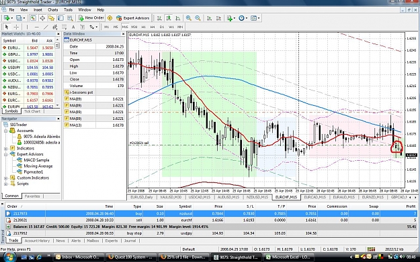Select the arrow cursor tool
This screenshot has width=420, height=262.
[7, 27]
